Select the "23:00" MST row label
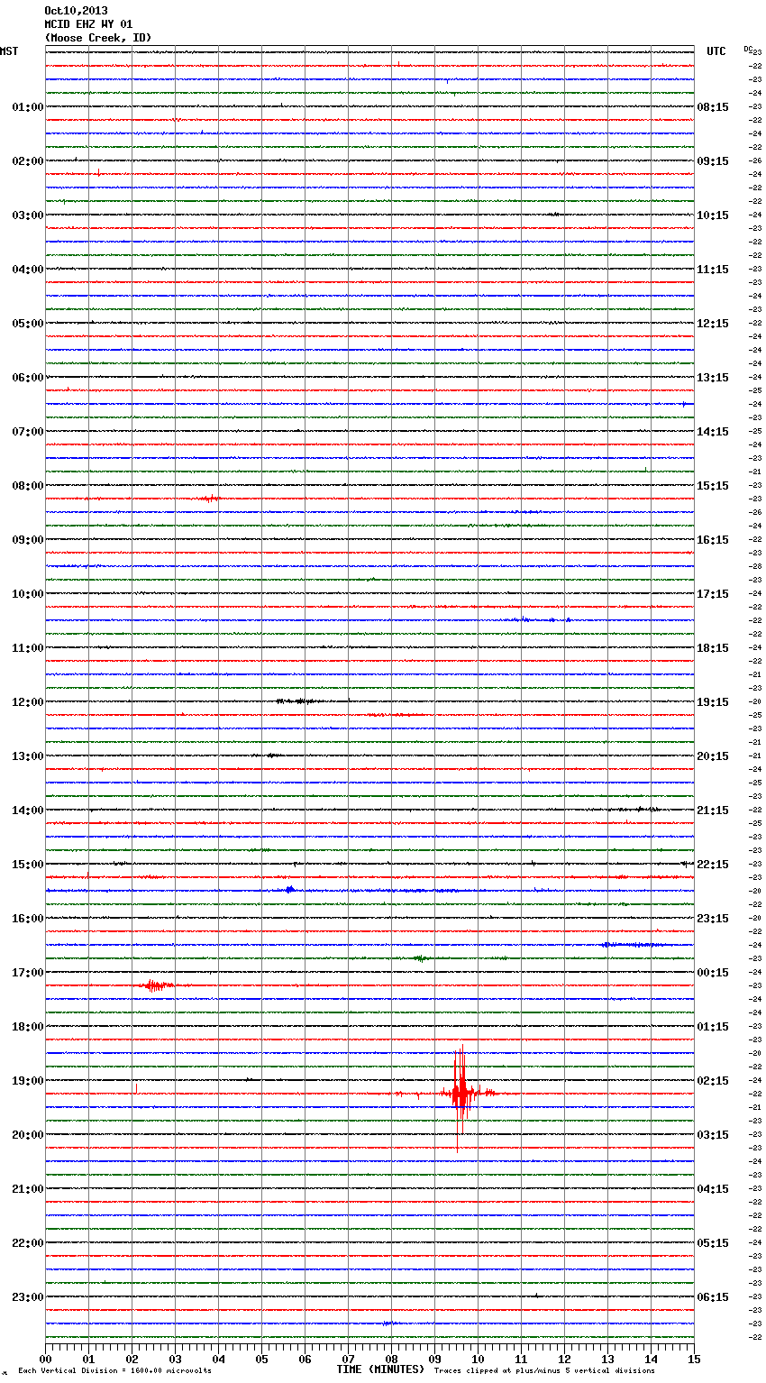This screenshot has width=766, height=1383. [28, 1297]
